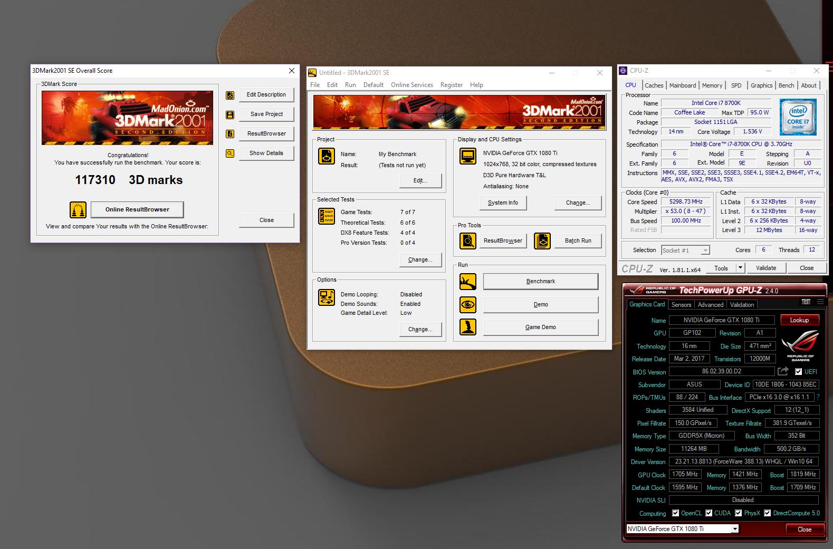Click the Bus Interface question mark in GPU-Z
This screenshot has height=549, width=833.
click(818, 397)
